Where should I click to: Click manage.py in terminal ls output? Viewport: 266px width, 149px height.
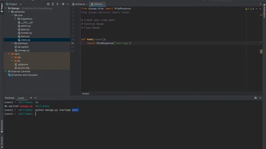point(26,106)
